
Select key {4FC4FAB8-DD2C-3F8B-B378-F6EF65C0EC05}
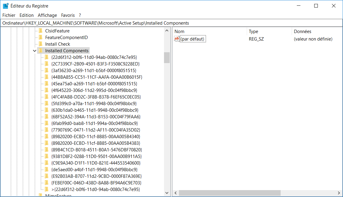(96, 97)
